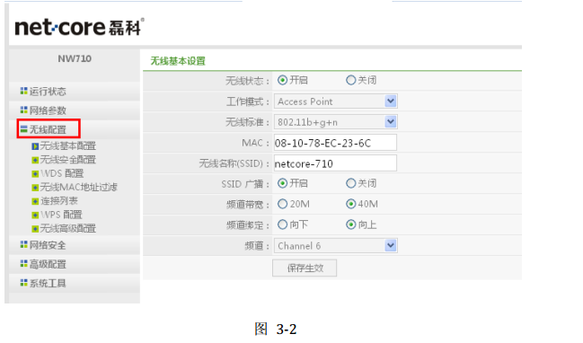583x343 pixels.
Task: Click the blue arrow icon beside 无线基本配置
Action: click(35, 146)
